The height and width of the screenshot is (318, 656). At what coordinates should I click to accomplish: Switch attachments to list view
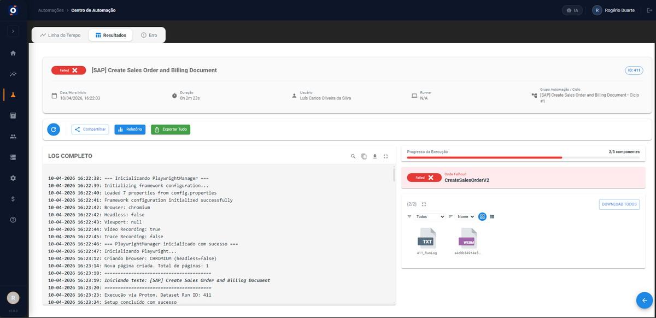[492, 216]
